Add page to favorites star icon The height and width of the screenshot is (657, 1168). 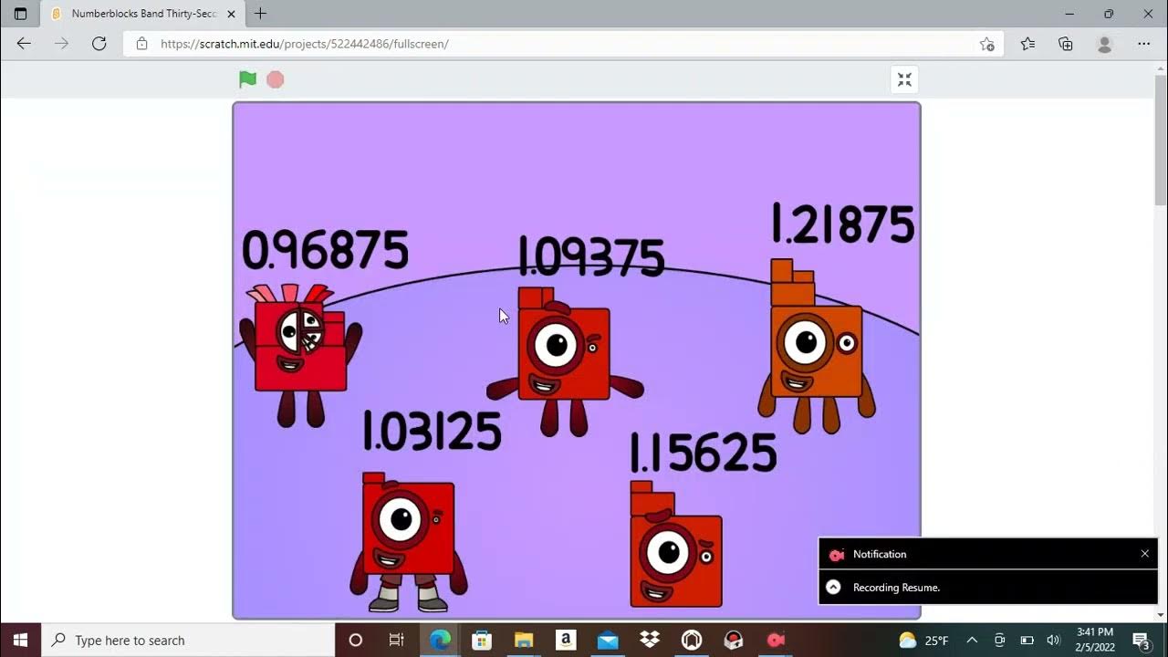pos(986,44)
